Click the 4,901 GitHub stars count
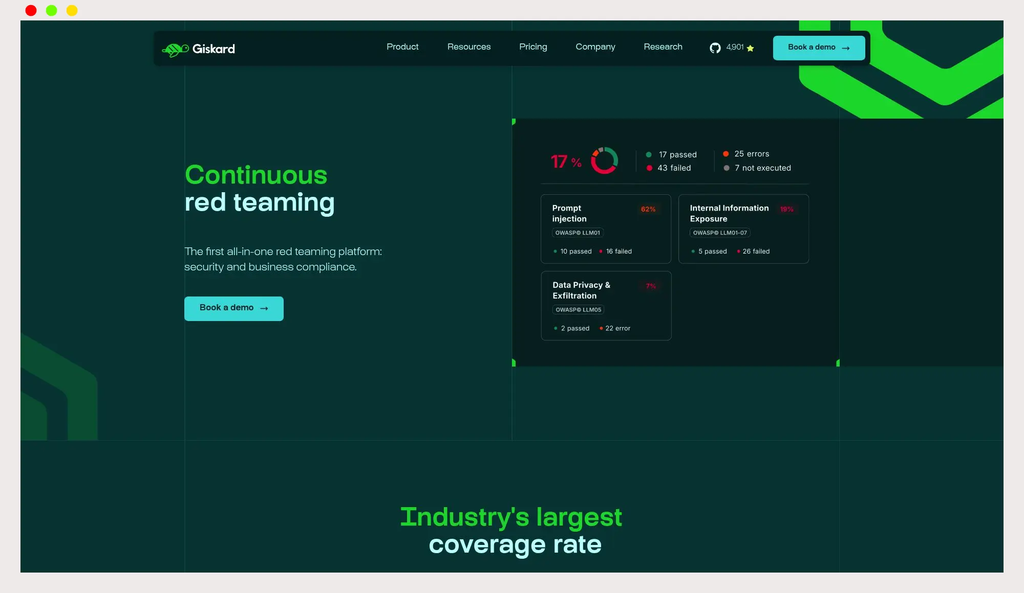 click(x=734, y=47)
